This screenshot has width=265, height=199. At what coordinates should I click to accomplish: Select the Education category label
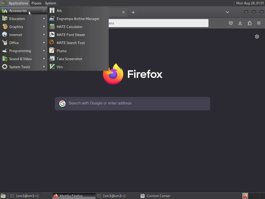click(17, 19)
